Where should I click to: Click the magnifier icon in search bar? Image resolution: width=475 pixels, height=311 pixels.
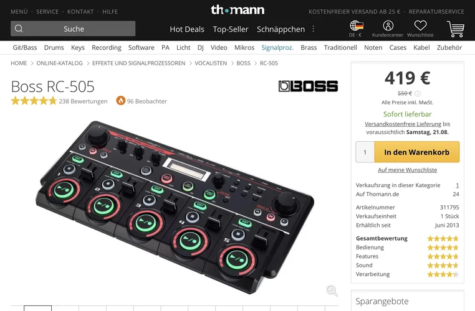click(x=19, y=29)
